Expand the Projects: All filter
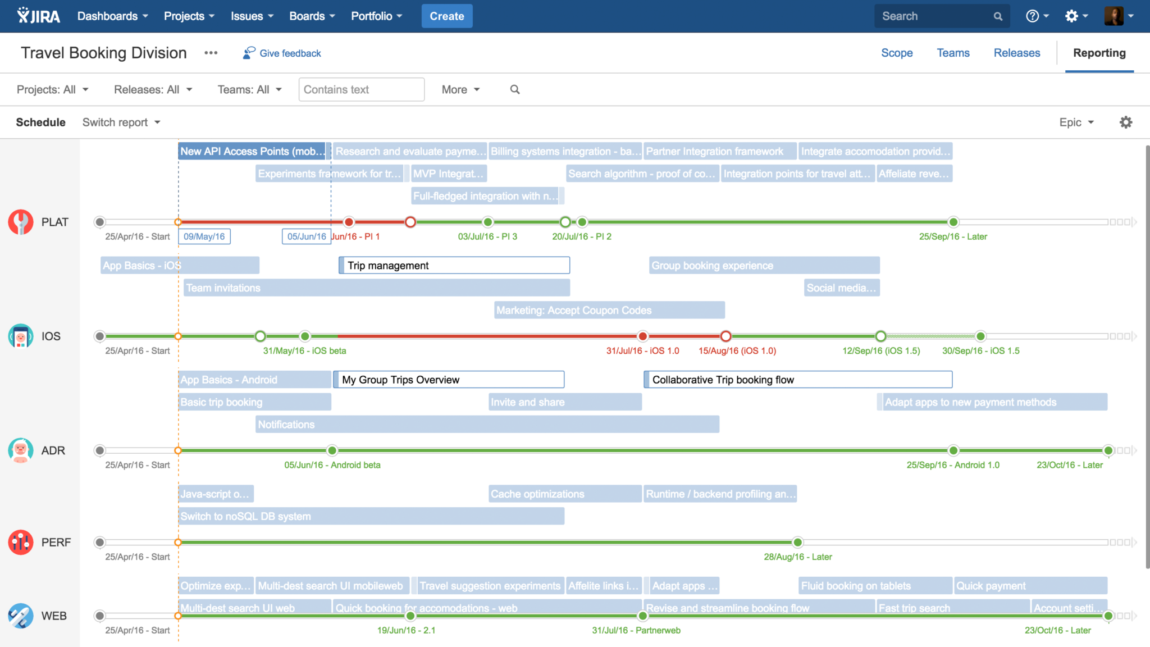Viewport: 1150px width, 647px height. click(53, 90)
